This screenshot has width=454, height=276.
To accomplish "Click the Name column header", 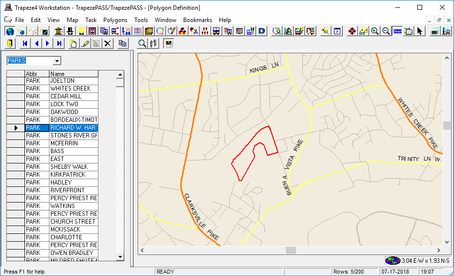I will pos(73,73).
